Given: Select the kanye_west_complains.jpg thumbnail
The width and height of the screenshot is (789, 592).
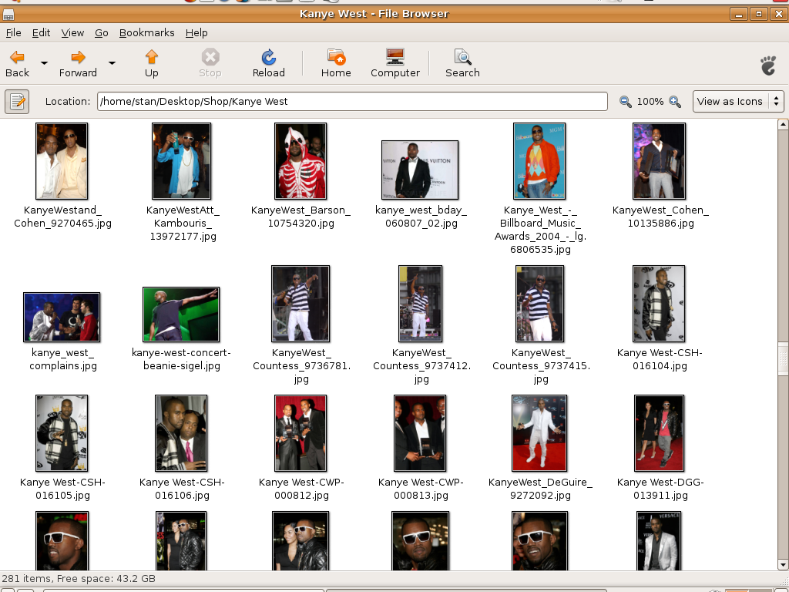Looking at the screenshot, I should (62, 317).
